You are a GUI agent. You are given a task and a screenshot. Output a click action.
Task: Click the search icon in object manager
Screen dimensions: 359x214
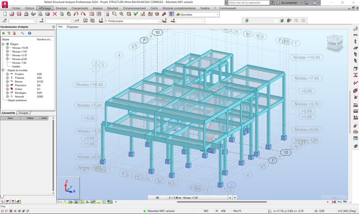[x=23, y=33]
